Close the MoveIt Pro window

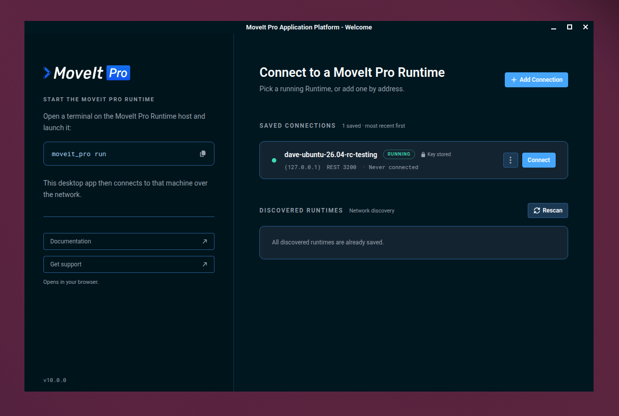tap(586, 27)
